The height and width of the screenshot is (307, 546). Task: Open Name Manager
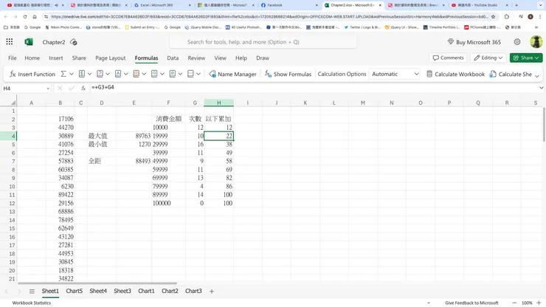point(232,74)
